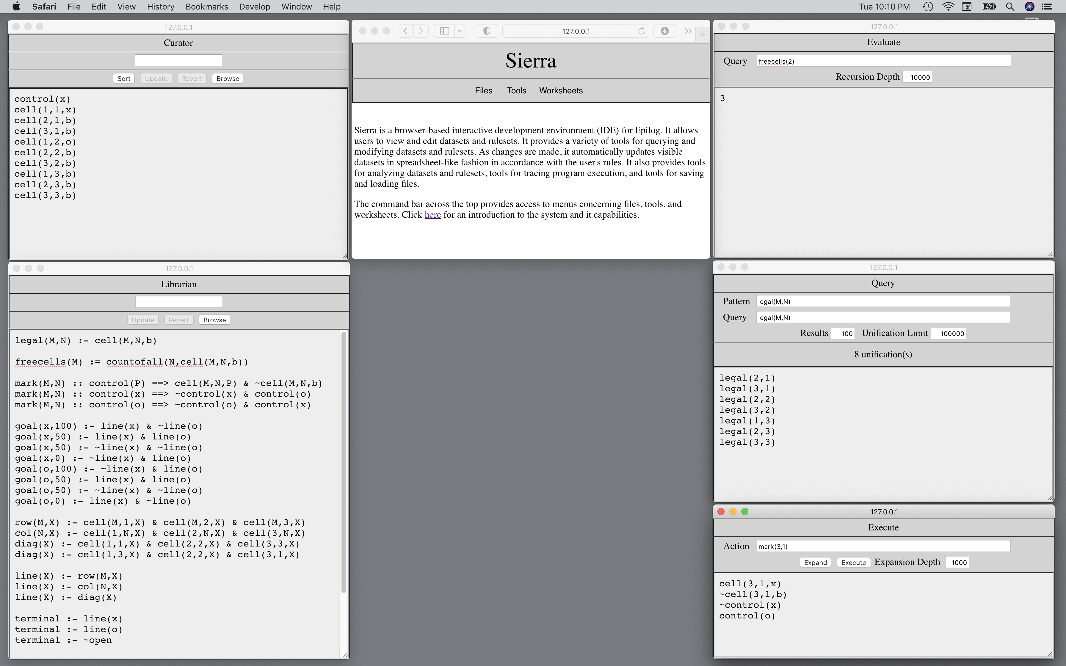The image size is (1066, 666).
Task: Click Safari's back navigation arrow
Action: [x=405, y=31]
